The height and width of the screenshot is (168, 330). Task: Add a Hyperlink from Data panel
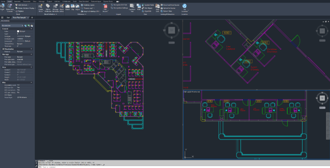coord(147,11)
